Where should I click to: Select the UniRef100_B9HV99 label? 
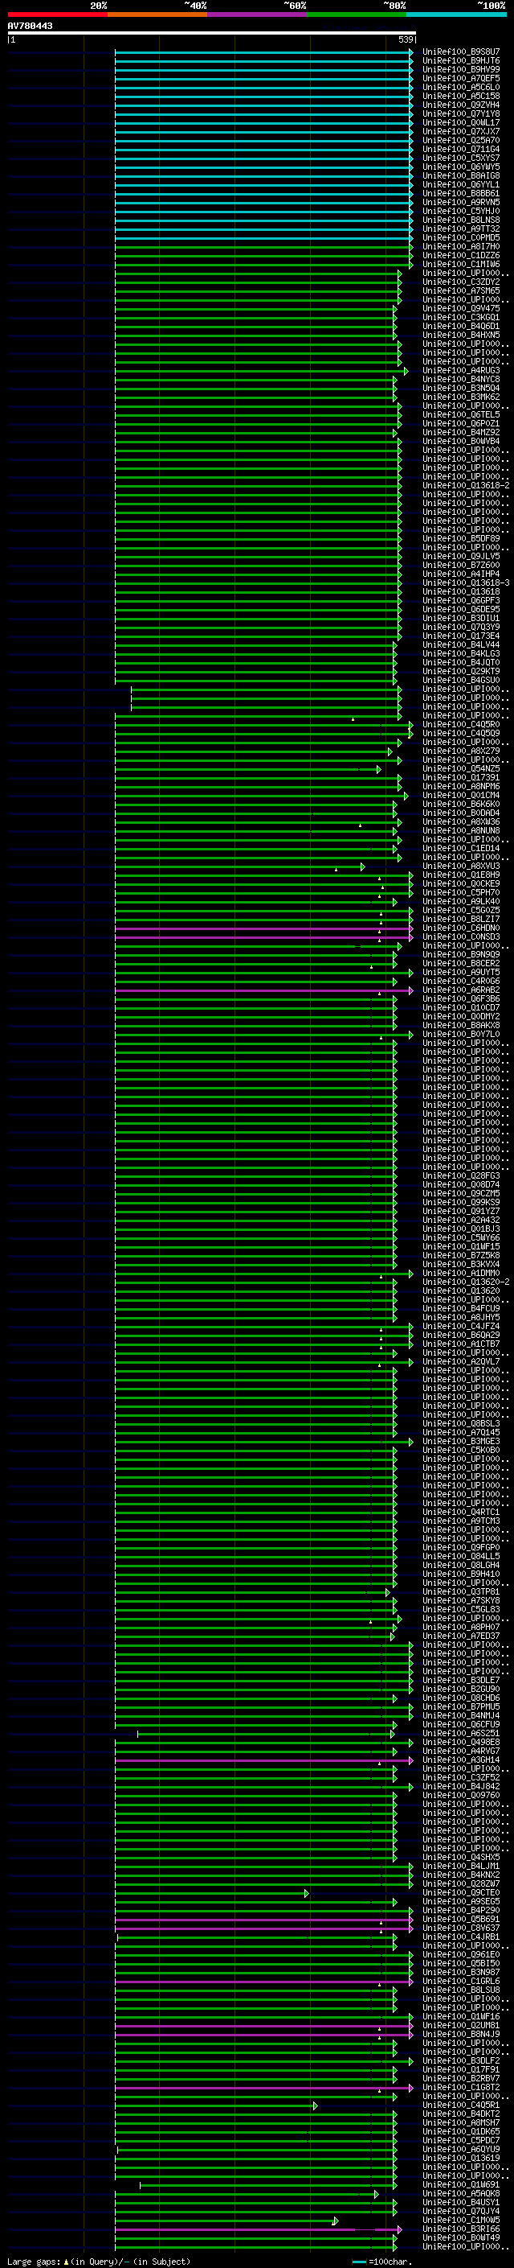pos(461,69)
